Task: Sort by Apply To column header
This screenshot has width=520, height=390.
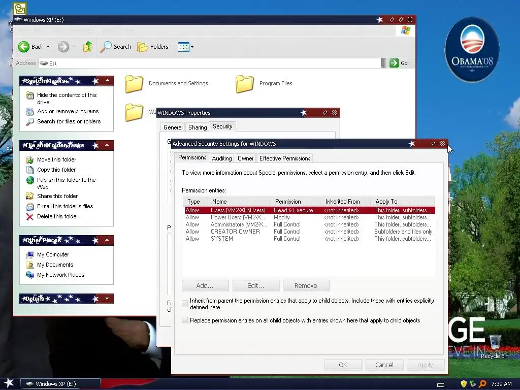Action: [403, 202]
